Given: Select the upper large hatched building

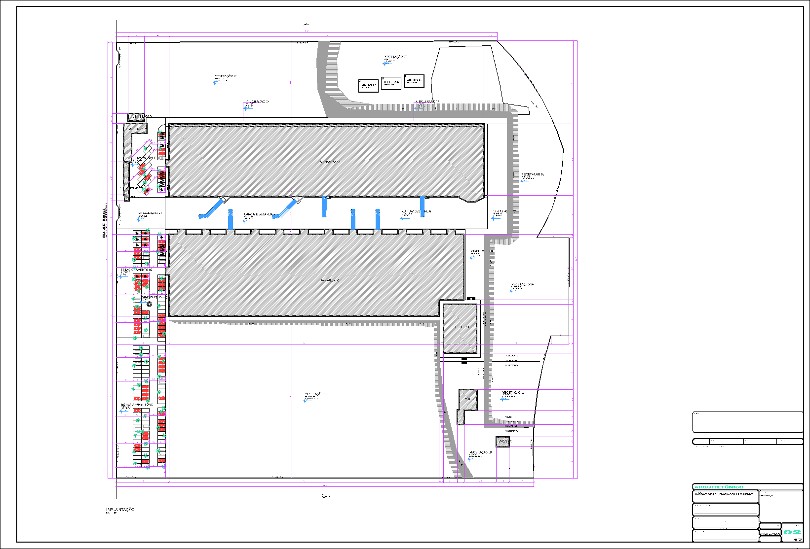Looking at the screenshot, I should coord(326,160).
